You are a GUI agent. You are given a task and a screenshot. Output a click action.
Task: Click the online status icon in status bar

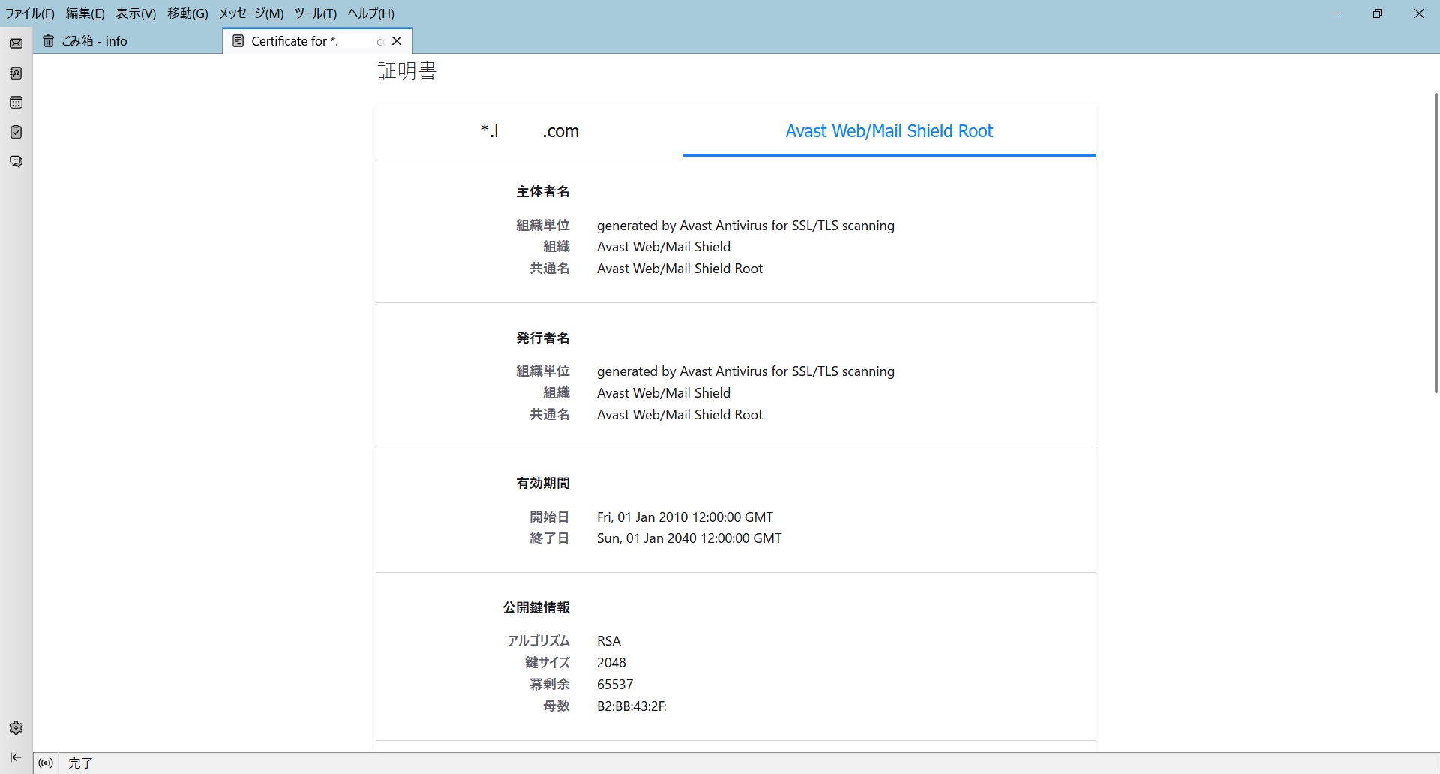point(46,763)
